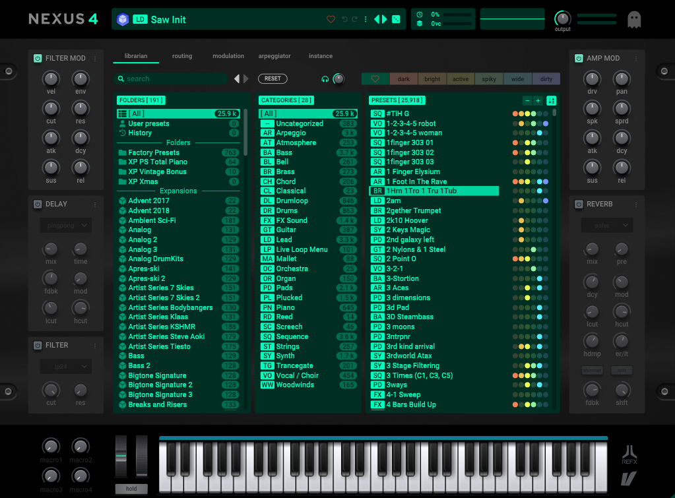Click the heart favorites filter tag
Image resolution: width=675 pixels, height=498 pixels.
pos(375,79)
